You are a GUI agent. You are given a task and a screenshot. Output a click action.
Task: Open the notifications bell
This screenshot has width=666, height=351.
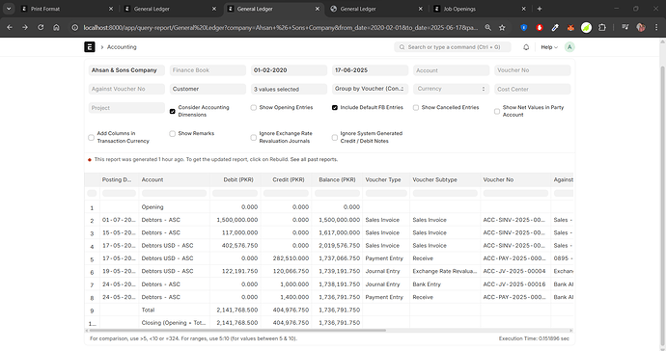pos(526,47)
